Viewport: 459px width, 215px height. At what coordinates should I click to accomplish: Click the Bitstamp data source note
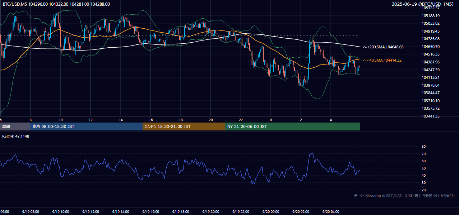tap(404, 196)
